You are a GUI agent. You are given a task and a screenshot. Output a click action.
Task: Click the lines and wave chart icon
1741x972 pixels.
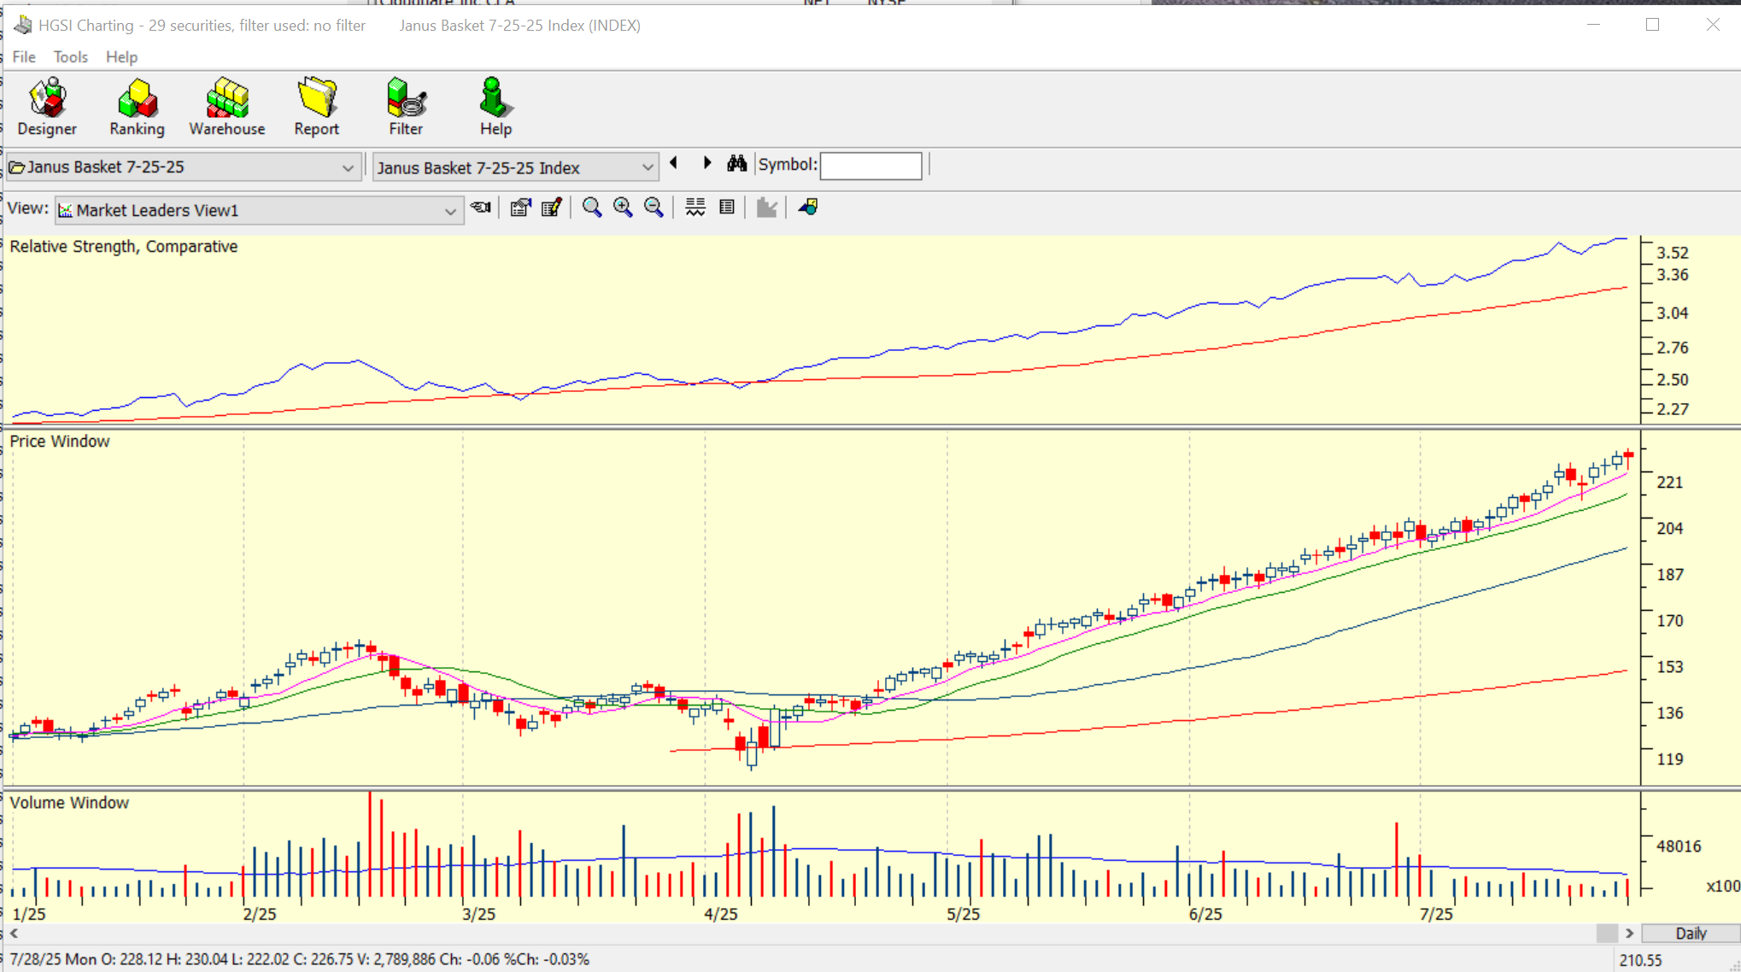pos(695,208)
